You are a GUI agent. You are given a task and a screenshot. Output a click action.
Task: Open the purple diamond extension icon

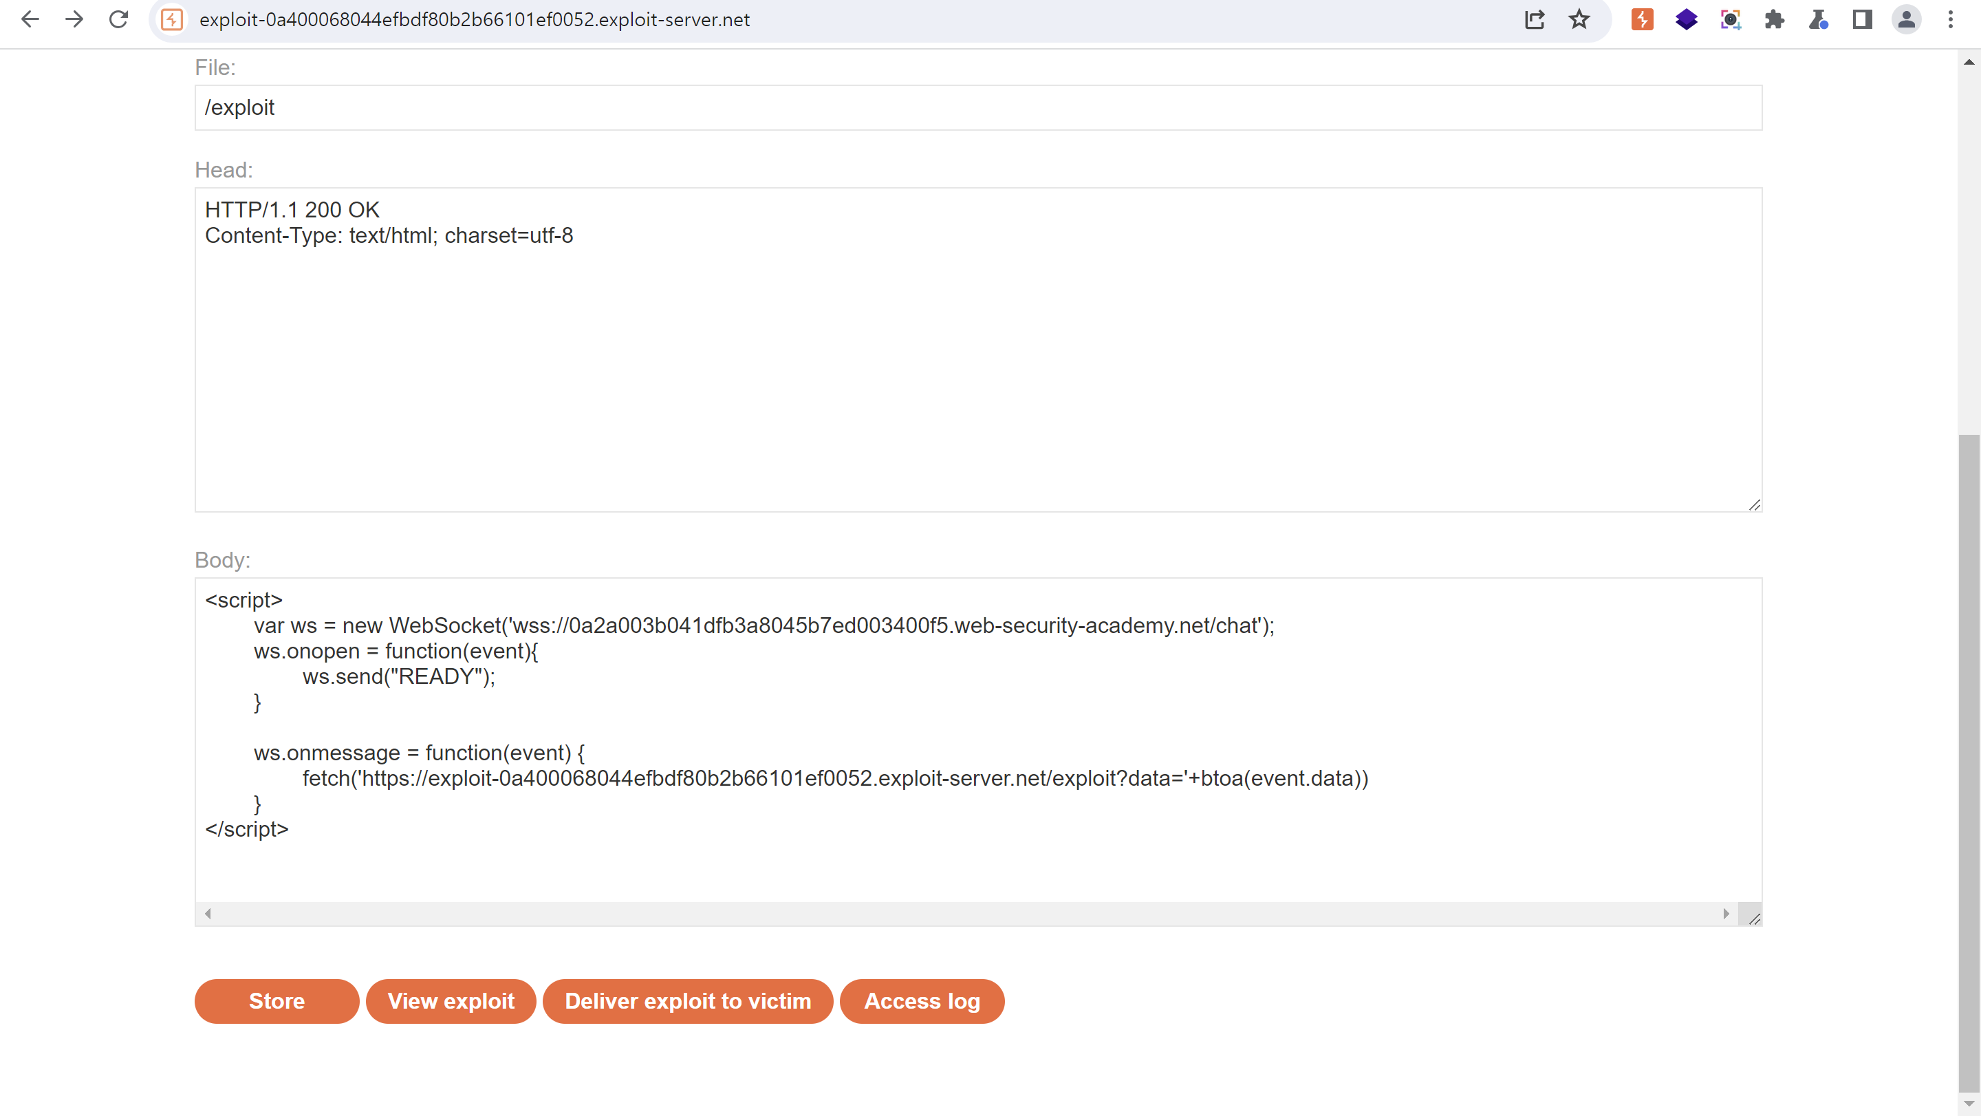(x=1686, y=19)
